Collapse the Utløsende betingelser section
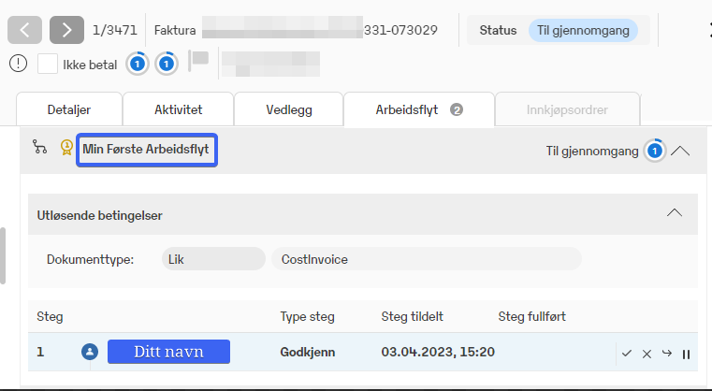Screen dimensions: 712x391 (x=674, y=213)
